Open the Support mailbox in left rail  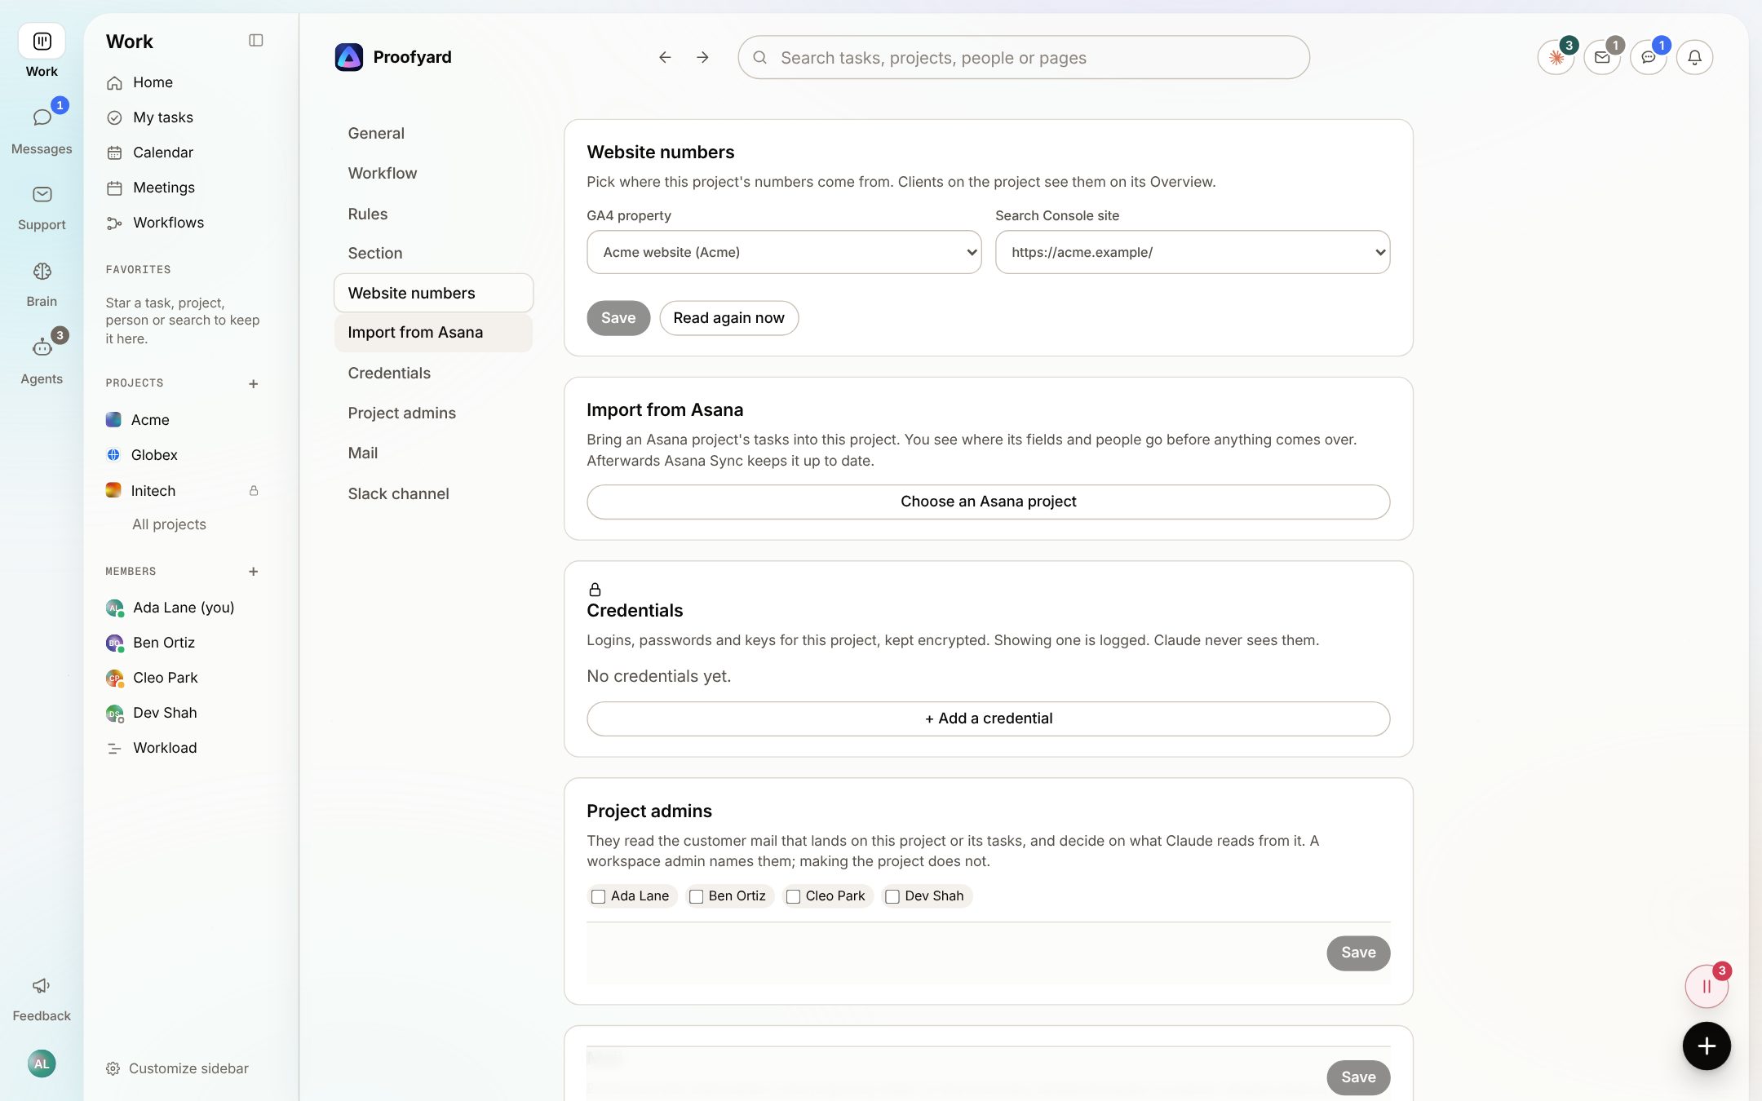(42, 207)
